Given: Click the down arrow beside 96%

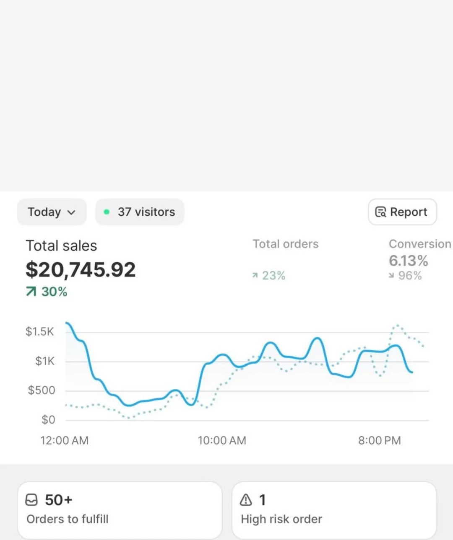Looking at the screenshot, I should pyautogui.click(x=391, y=276).
